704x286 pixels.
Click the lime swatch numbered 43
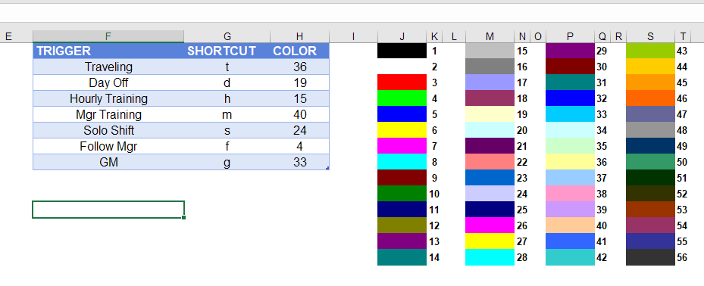pyautogui.click(x=650, y=51)
